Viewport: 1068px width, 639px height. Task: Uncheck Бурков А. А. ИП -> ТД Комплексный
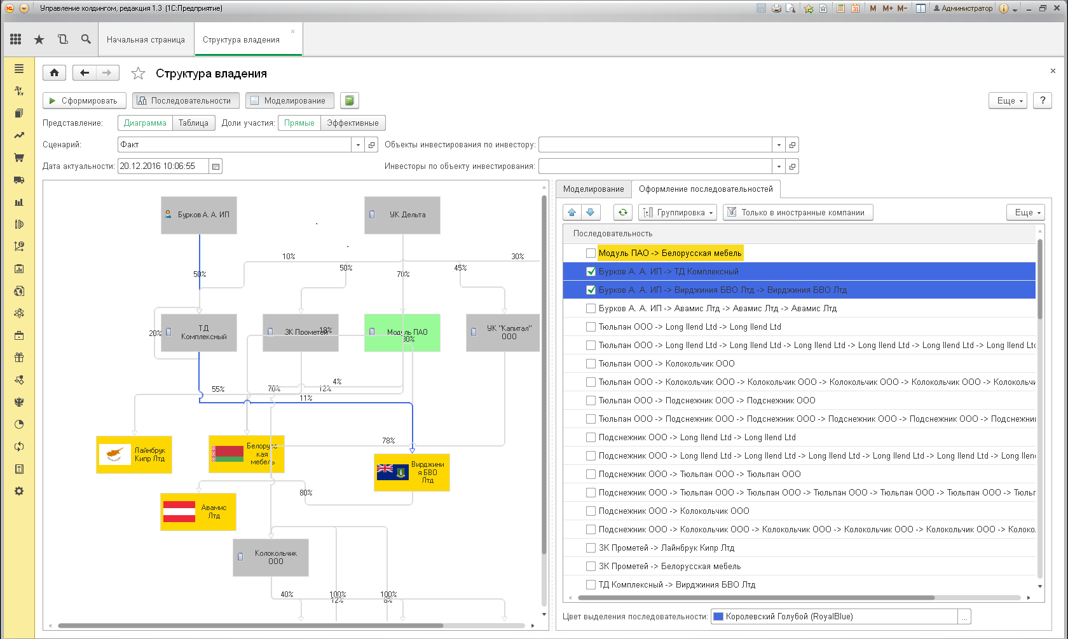(x=591, y=272)
